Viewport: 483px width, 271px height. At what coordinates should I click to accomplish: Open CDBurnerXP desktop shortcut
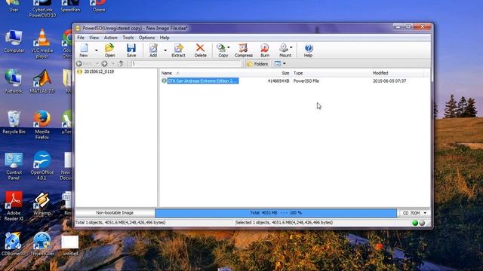(14, 244)
